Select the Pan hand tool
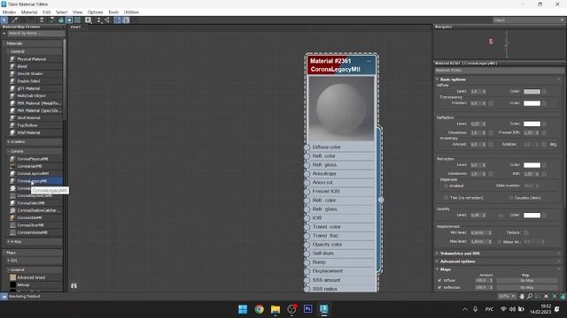The image size is (567, 318). (x=522, y=297)
